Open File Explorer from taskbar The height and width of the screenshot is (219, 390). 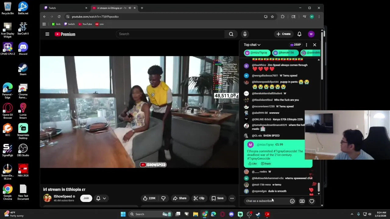click(x=196, y=214)
